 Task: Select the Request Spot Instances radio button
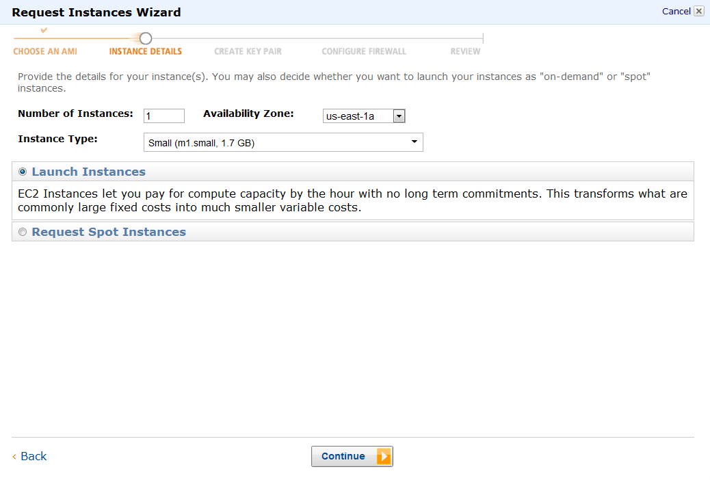pyautogui.click(x=23, y=232)
